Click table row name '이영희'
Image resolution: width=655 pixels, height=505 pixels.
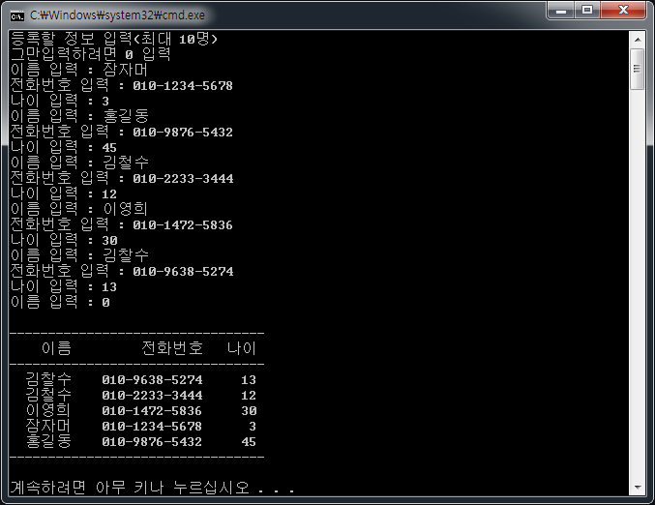(x=48, y=410)
